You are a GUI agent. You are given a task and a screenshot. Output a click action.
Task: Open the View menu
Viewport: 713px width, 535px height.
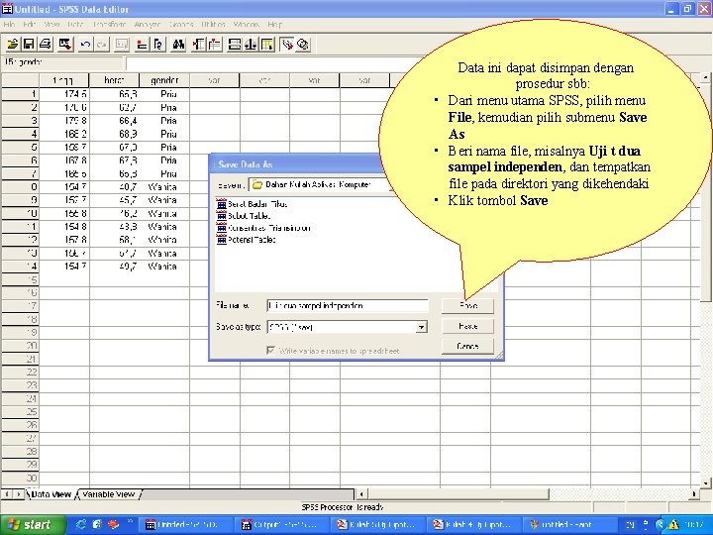click(x=51, y=24)
